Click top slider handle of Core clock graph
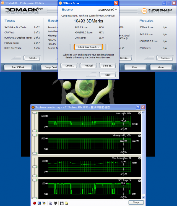Viewport: 177px width, 206px height. 35,113
